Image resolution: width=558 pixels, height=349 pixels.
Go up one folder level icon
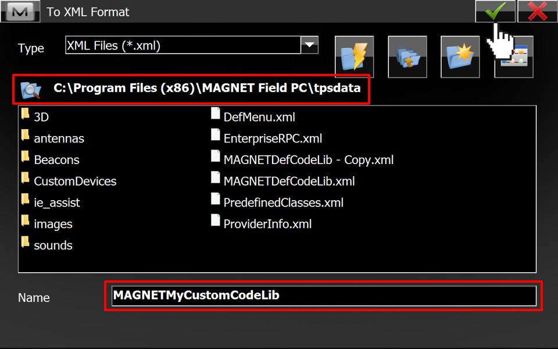click(x=407, y=56)
